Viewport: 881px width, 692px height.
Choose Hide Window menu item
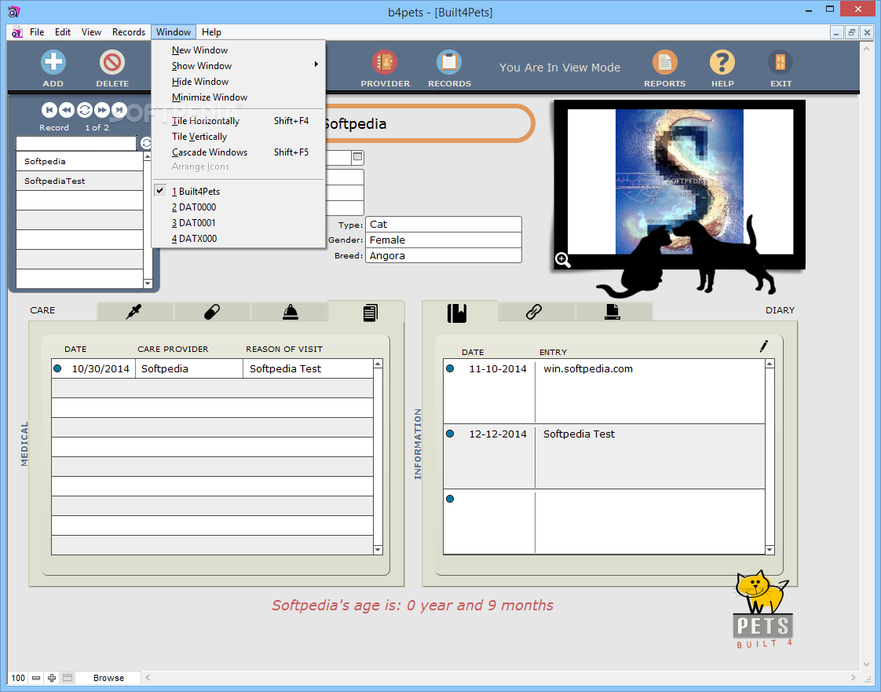[x=238, y=82]
